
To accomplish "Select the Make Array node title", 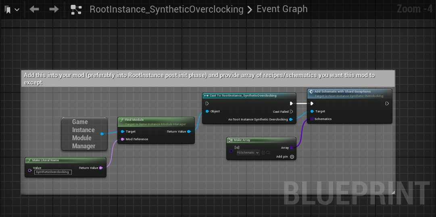I will tap(242, 140).
